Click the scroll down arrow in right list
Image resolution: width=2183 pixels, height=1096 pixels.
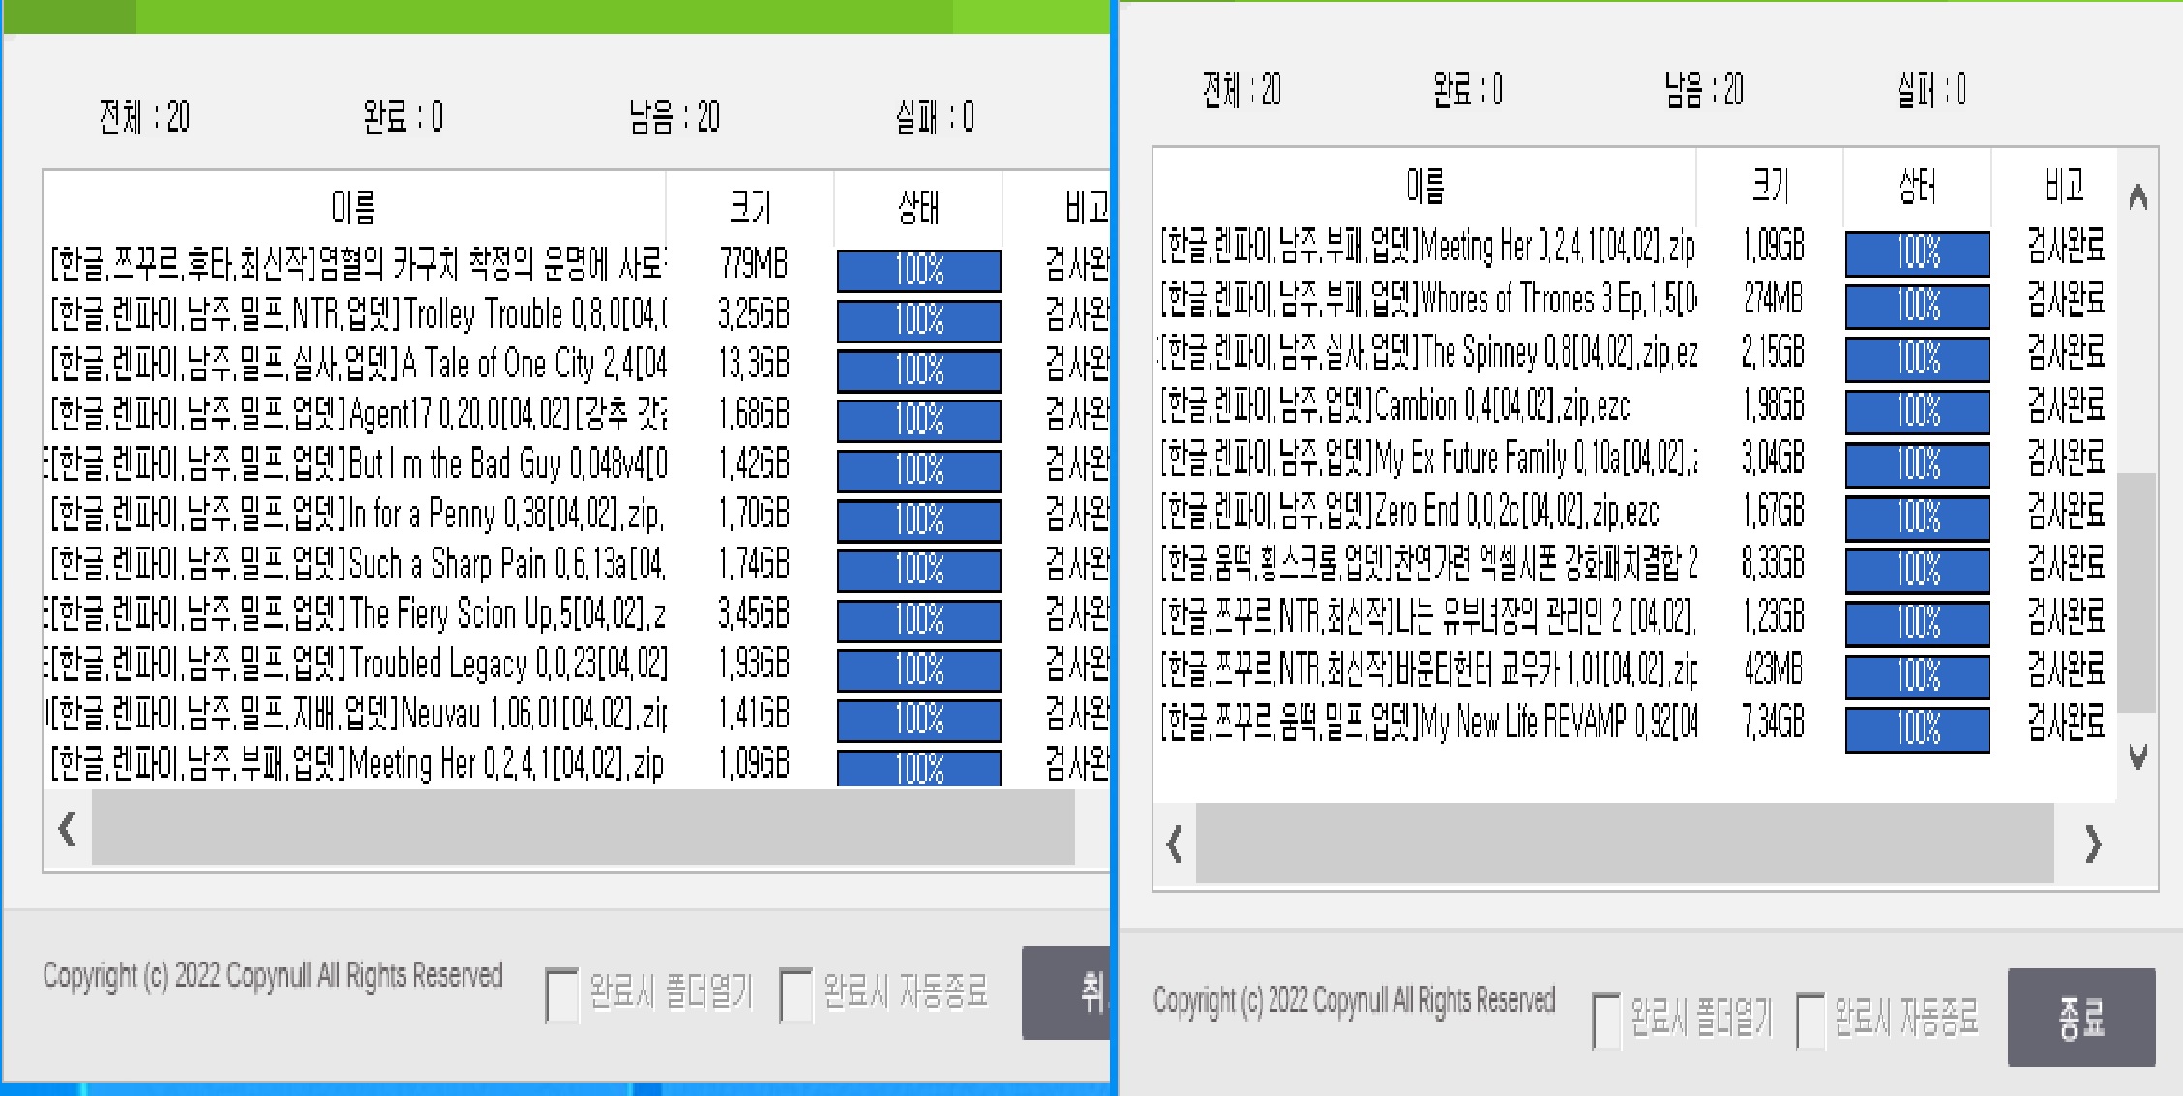(x=2138, y=757)
